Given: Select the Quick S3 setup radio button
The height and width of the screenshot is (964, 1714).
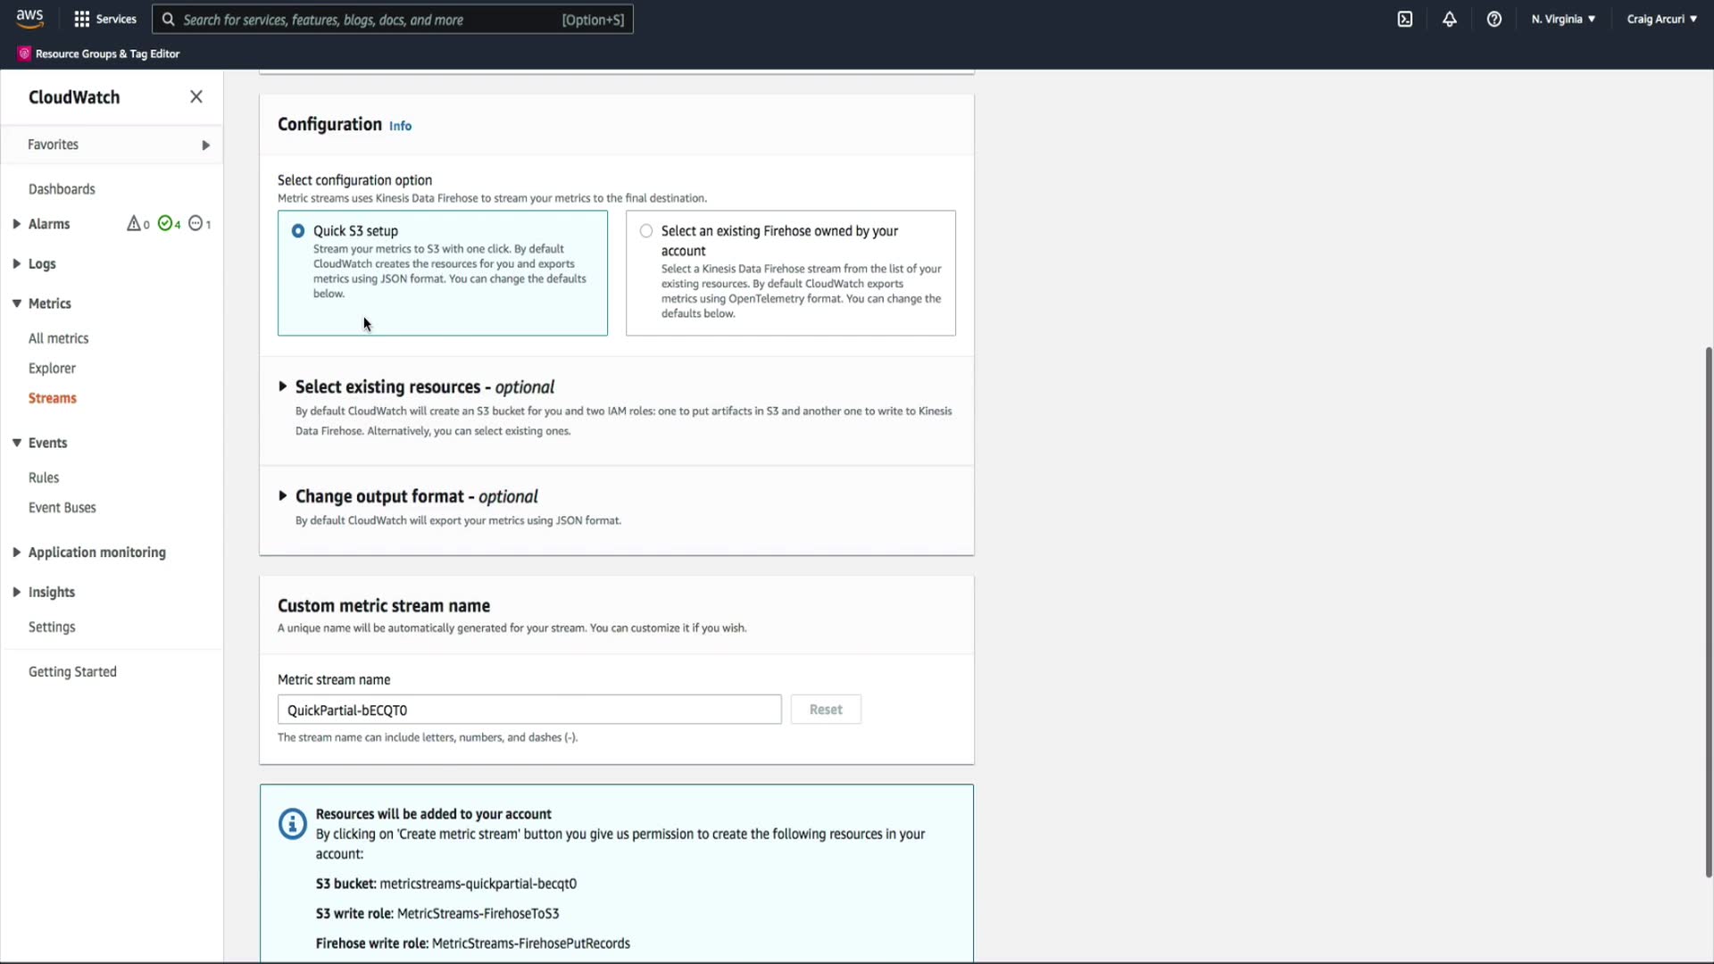Looking at the screenshot, I should 298,231.
